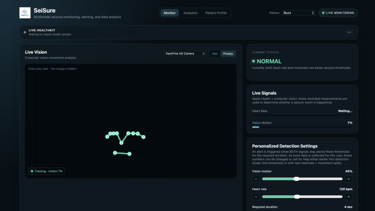Image resolution: width=375 pixels, height=211 pixels.
Task: Click the Tracking motion 7% badge
Action: pyautogui.click(x=47, y=171)
